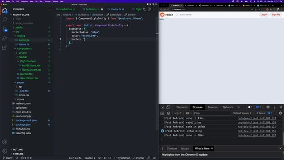Open DevTools customize menu dots
284x160 pixels.
pyautogui.click(x=274, y=107)
